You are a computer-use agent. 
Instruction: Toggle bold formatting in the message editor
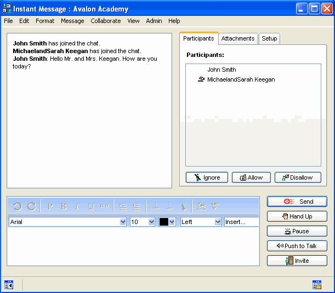click(x=64, y=206)
